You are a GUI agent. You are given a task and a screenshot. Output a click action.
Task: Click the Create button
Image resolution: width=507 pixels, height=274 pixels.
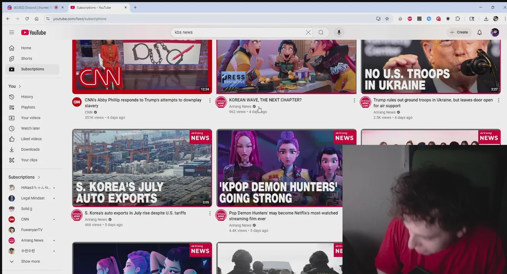tap(459, 32)
